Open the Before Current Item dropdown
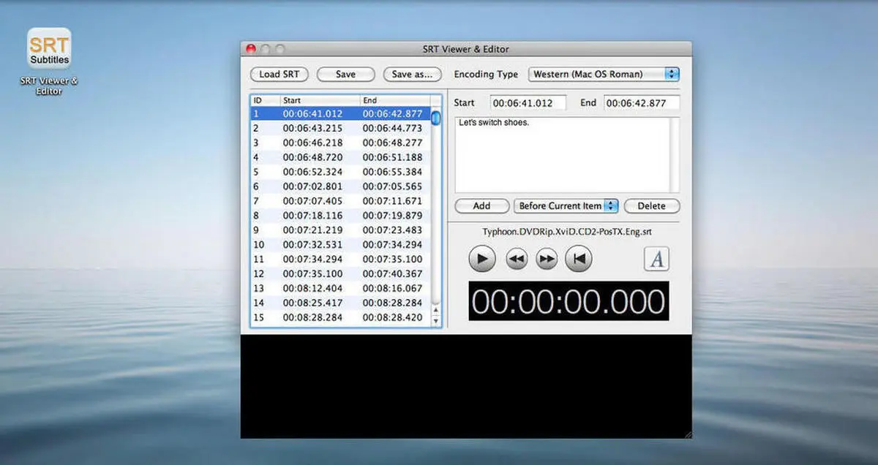The height and width of the screenshot is (465, 878). [566, 206]
